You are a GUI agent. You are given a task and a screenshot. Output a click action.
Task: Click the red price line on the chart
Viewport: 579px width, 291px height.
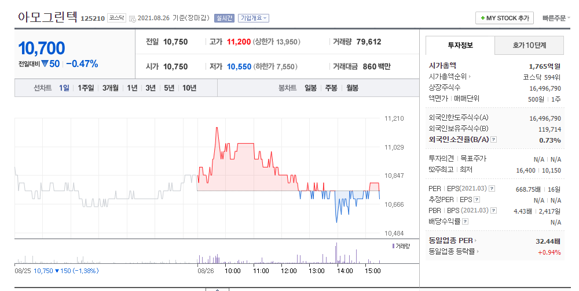click(245, 143)
